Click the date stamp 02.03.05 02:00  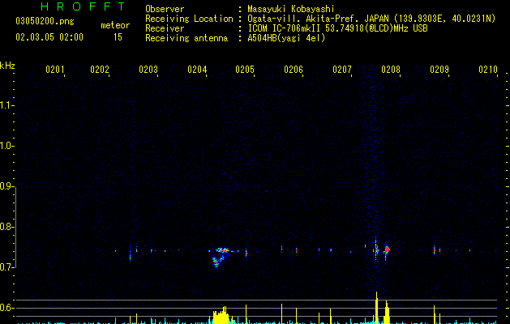(x=49, y=37)
